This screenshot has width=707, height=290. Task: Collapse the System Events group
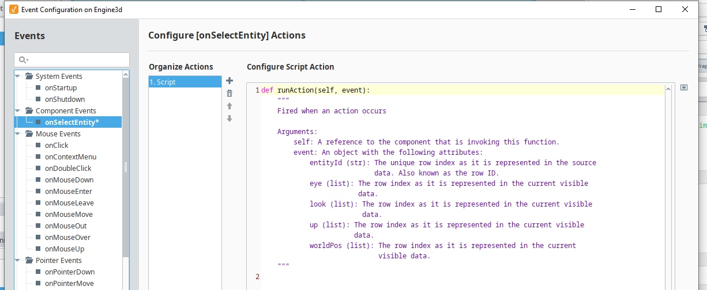pyautogui.click(x=18, y=76)
